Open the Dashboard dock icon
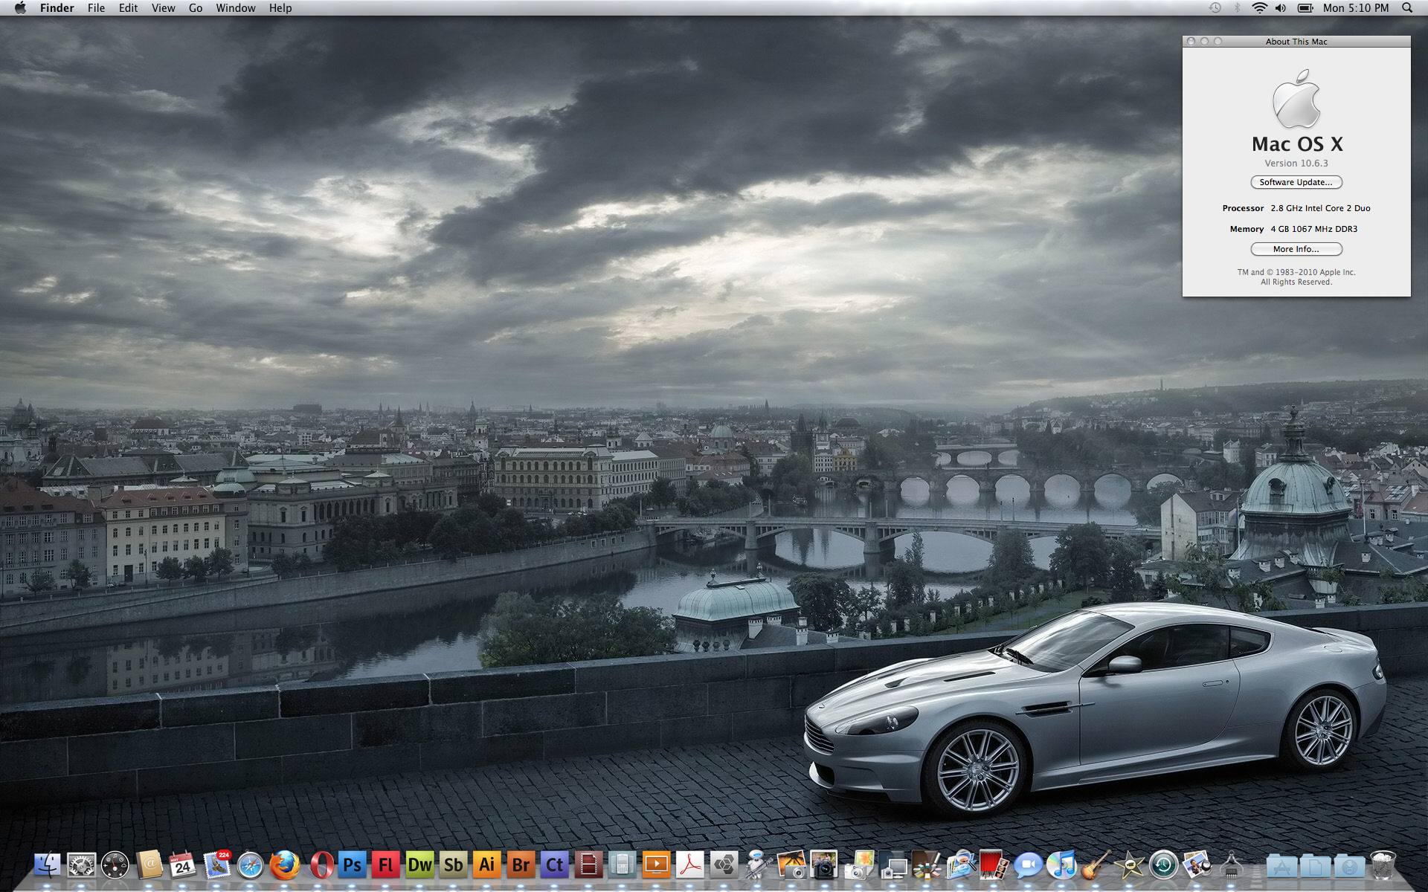 click(x=115, y=865)
